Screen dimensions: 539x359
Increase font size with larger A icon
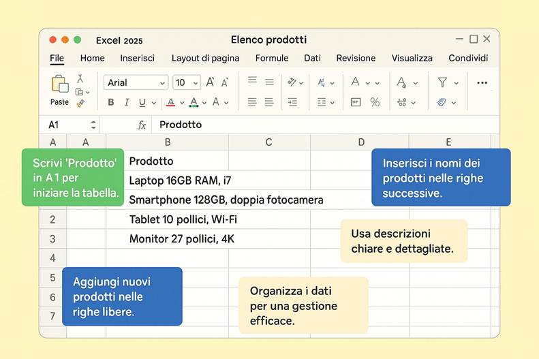coord(210,82)
